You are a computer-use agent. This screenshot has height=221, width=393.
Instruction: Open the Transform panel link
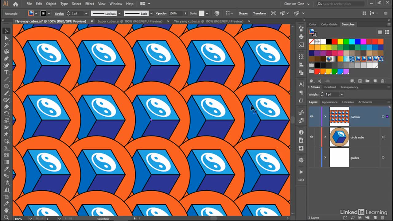259,14
